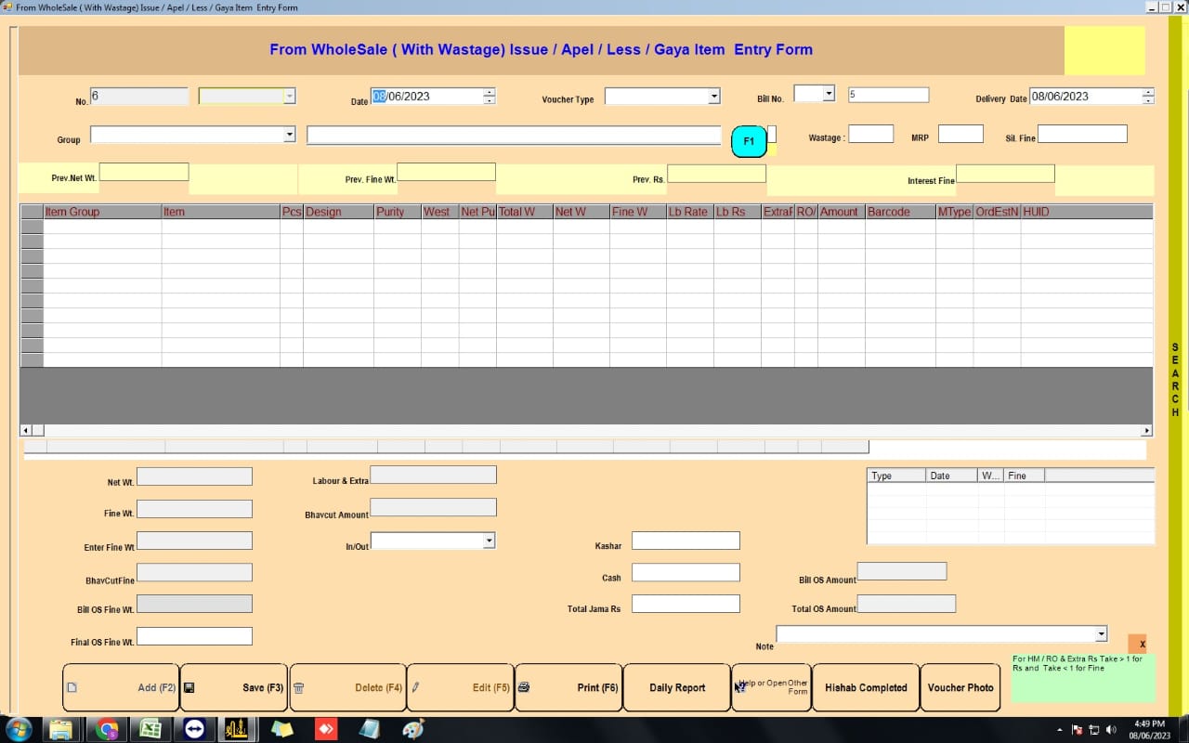Open the Voucher Photo button
This screenshot has width=1189, height=743.
coord(960,687)
